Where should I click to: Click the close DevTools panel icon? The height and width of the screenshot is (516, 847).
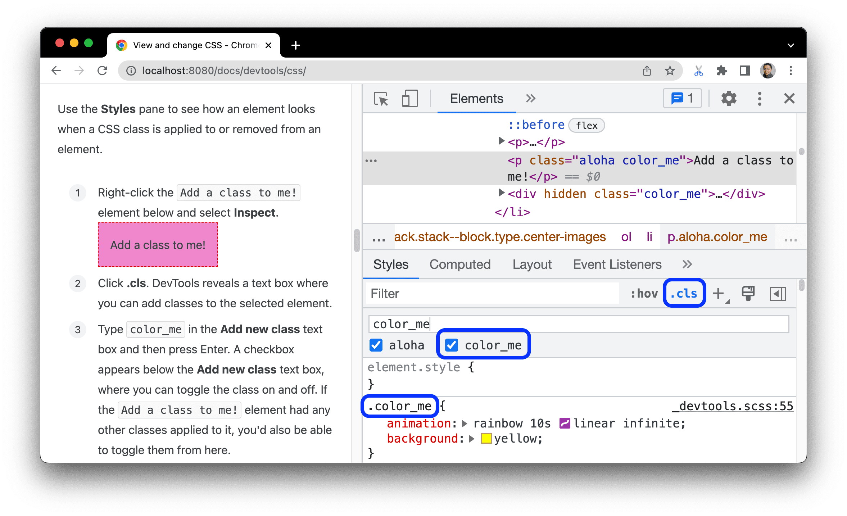click(789, 99)
